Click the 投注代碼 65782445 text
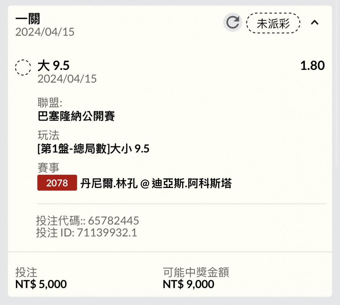This screenshot has width=340, height=305. point(88,221)
